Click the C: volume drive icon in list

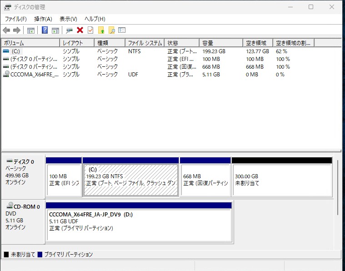pos(6,51)
